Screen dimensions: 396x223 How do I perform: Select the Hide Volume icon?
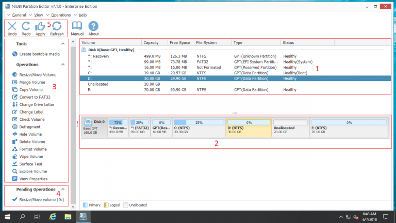pos(15,134)
